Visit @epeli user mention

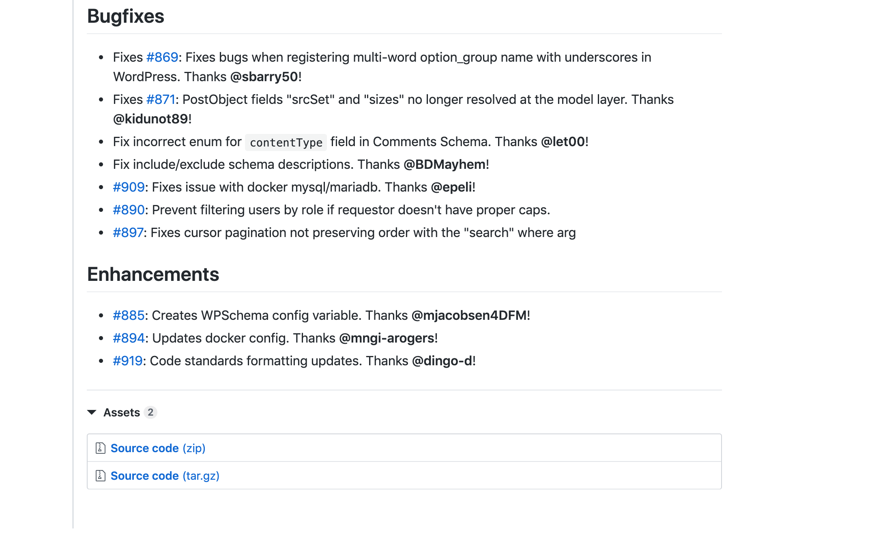tap(451, 187)
